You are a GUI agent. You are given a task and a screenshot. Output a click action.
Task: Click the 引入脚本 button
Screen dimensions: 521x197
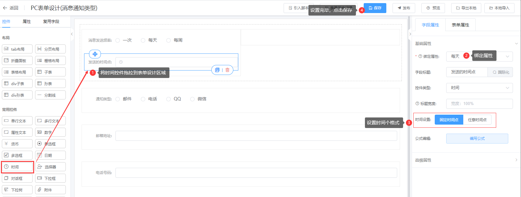point(299,8)
